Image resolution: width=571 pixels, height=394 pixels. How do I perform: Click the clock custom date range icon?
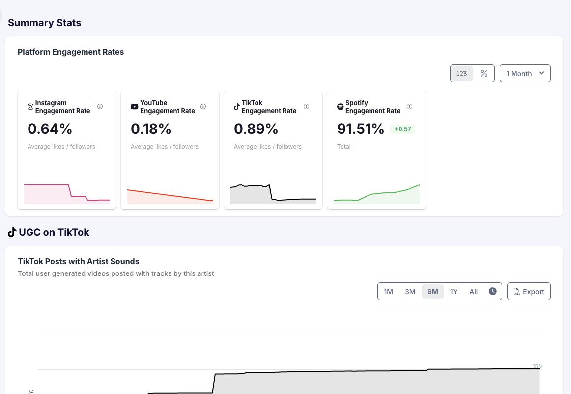coord(493,291)
